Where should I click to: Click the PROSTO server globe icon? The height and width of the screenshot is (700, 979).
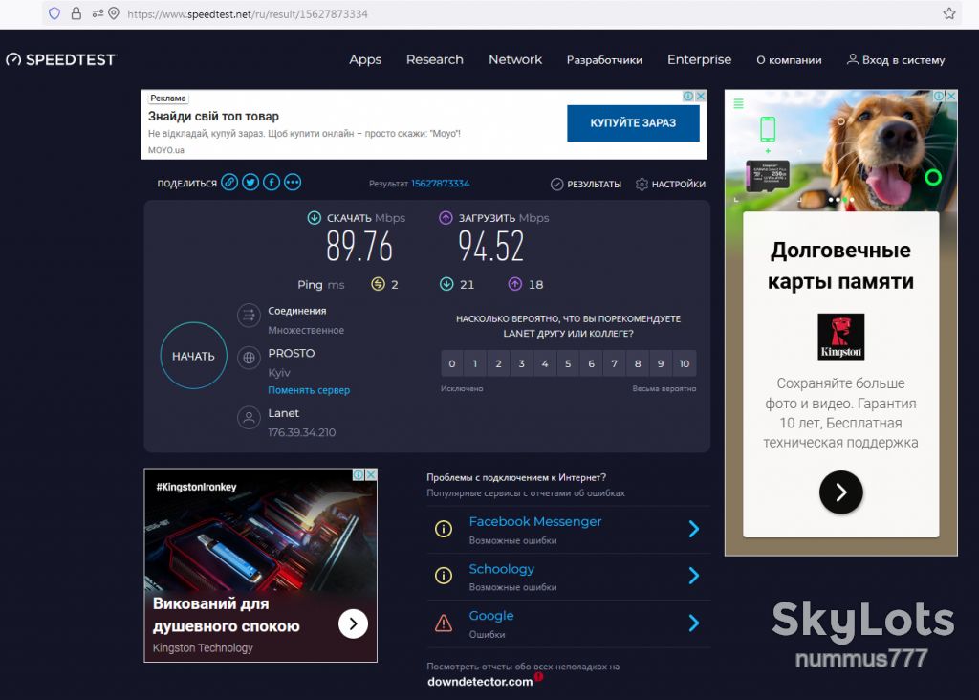pos(249,358)
